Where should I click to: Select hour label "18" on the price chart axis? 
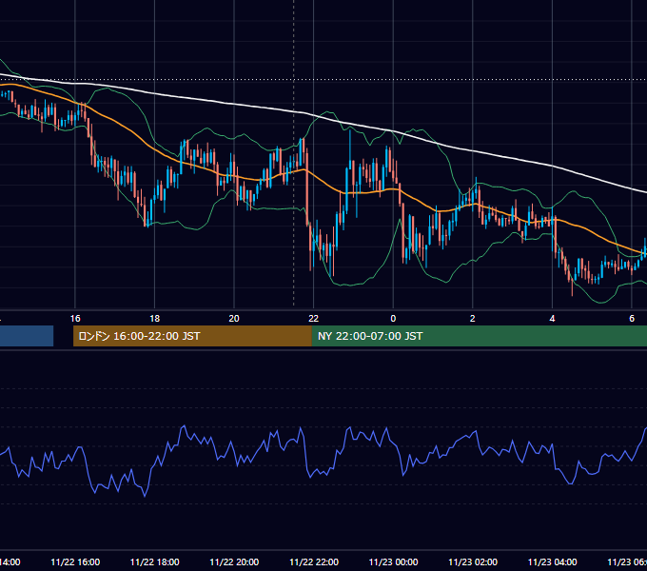(x=155, y=319)
